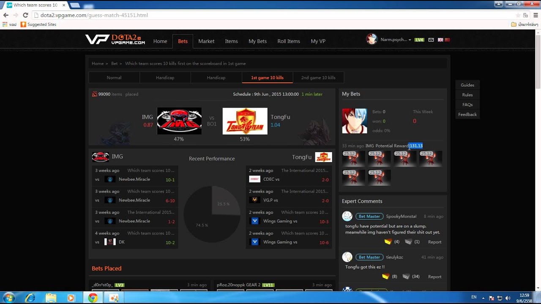Open the FAQs sidebar link
Viewport: 541px width, 304px height.
pos(467,104)
